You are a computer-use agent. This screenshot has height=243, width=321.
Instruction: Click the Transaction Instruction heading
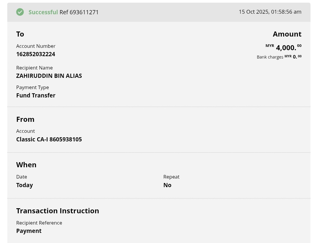pos(58,211)
